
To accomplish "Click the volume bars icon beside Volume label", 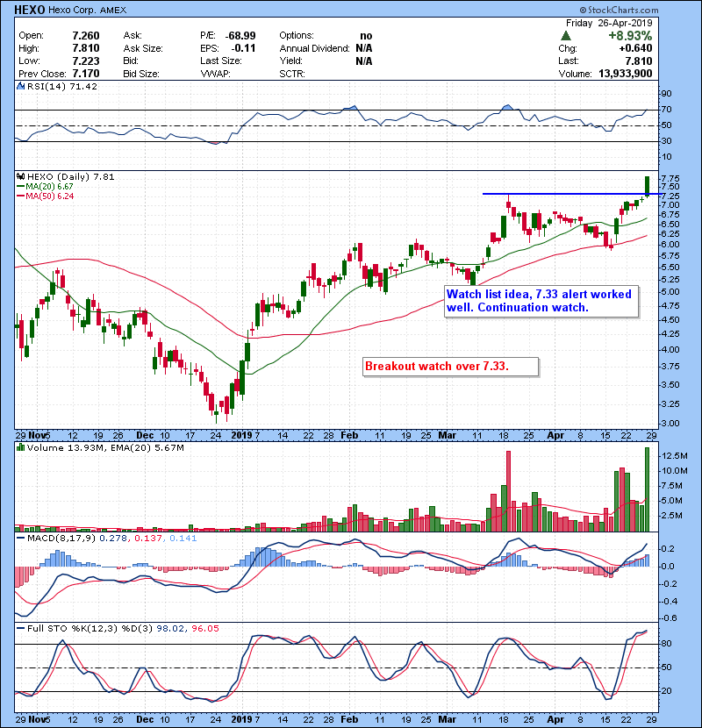I will point(20,447).
